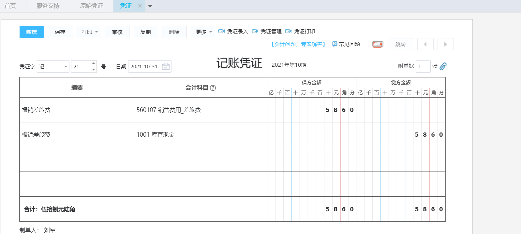Close the 凭证 tab
521x234 pixels.
coord(140,6)
